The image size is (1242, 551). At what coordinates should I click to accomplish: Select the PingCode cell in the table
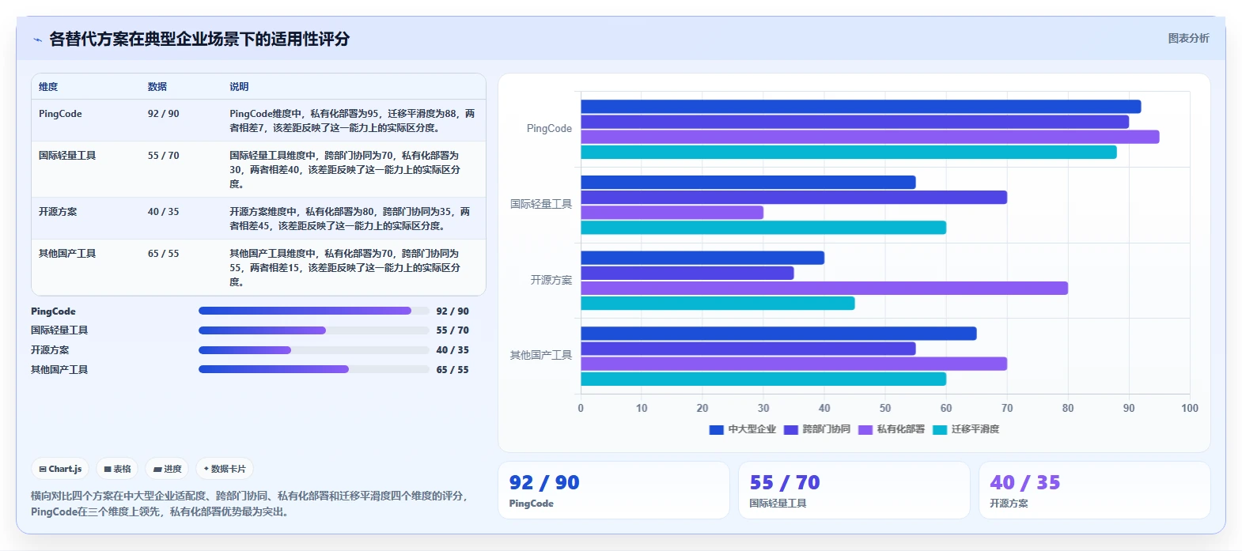tap(60, 114)
